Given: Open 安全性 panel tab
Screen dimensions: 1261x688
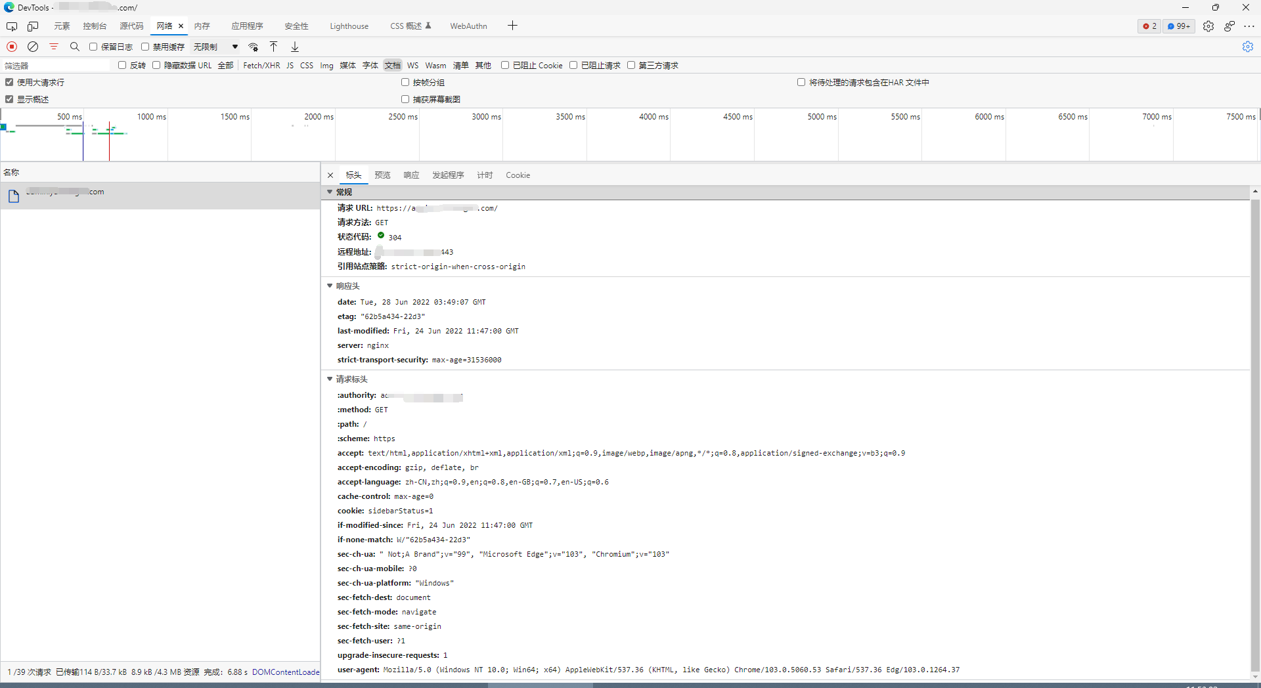Looking at the screenshot, I should [296, 26].
